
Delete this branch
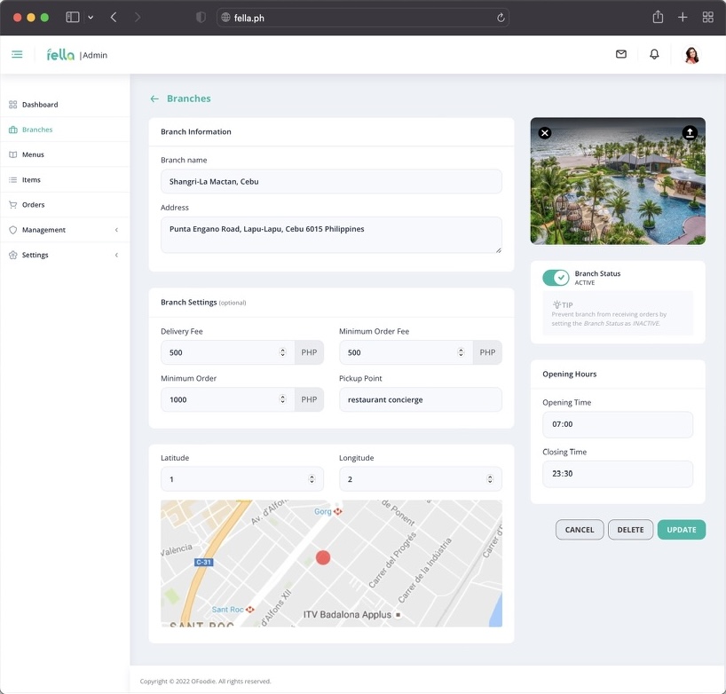point(630,529)
